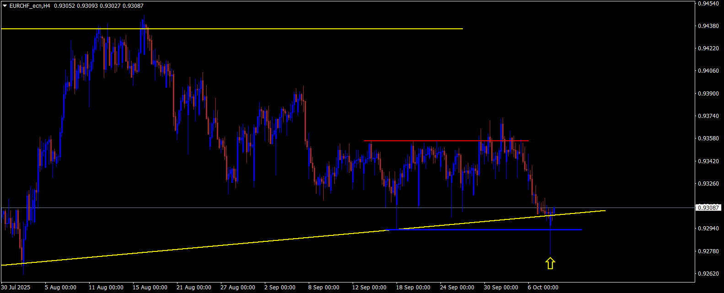724x293 pixels.
Task: Click price scale label 0.92620
Action: pos(708,274)
